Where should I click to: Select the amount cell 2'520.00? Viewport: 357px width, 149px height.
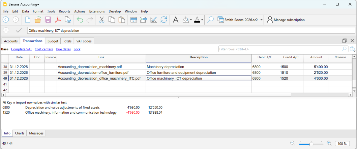click(x=316, y=73)
